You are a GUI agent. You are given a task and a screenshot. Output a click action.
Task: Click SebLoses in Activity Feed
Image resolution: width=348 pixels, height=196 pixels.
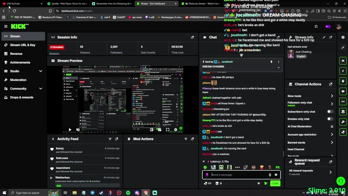tap(62, 158)
